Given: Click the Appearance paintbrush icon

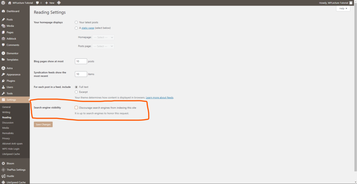Looking at the screenshot, I should coord(3,74).
